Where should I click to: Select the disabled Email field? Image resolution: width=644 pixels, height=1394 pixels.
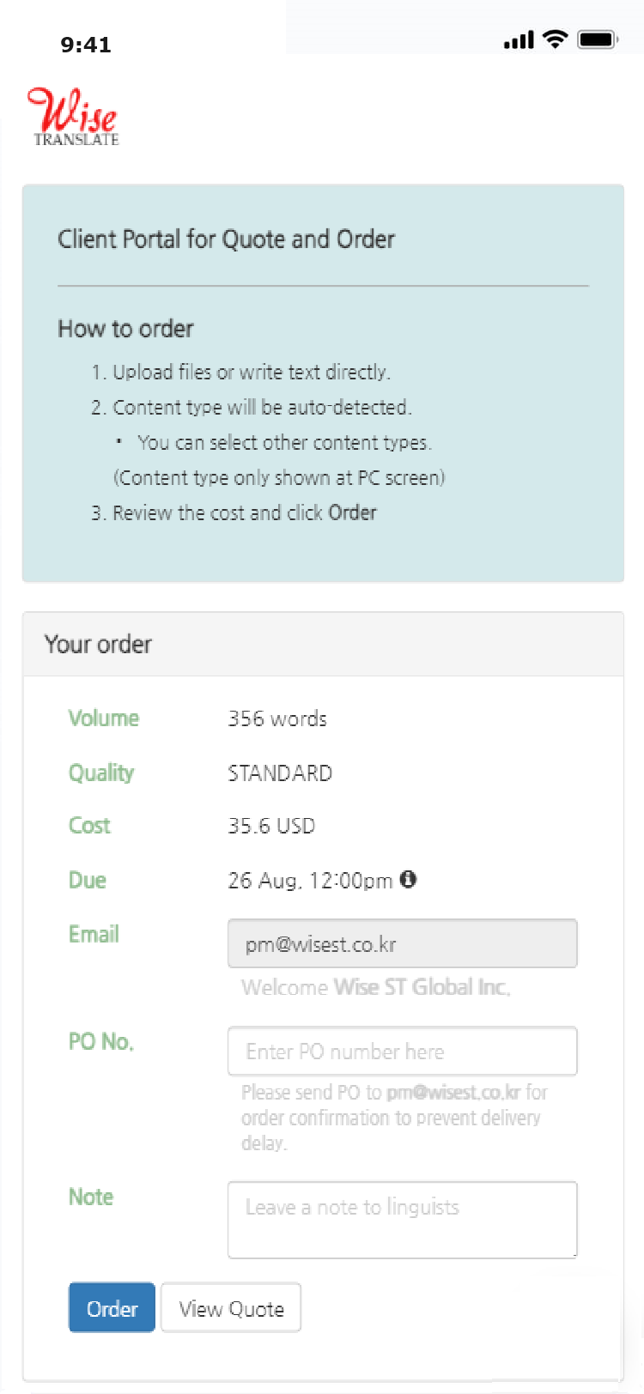pos(402,944)
